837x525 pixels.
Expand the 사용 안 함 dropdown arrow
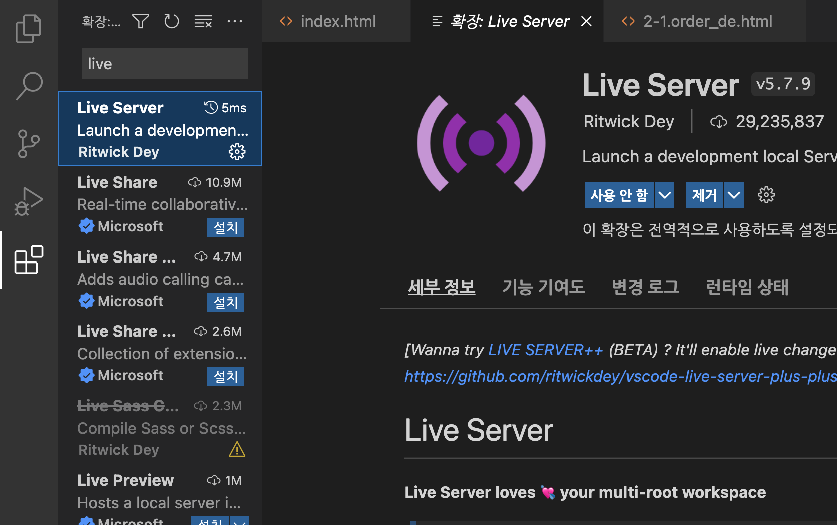click(x=665, y=195)
